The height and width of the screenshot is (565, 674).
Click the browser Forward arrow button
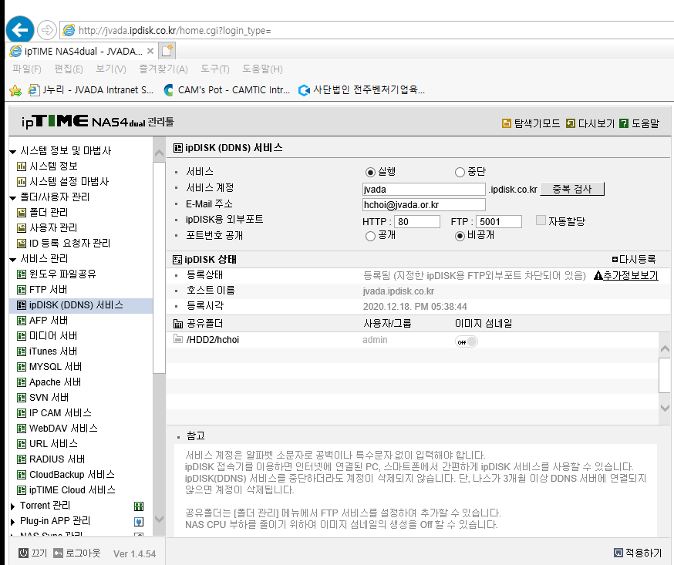point(46,30)
